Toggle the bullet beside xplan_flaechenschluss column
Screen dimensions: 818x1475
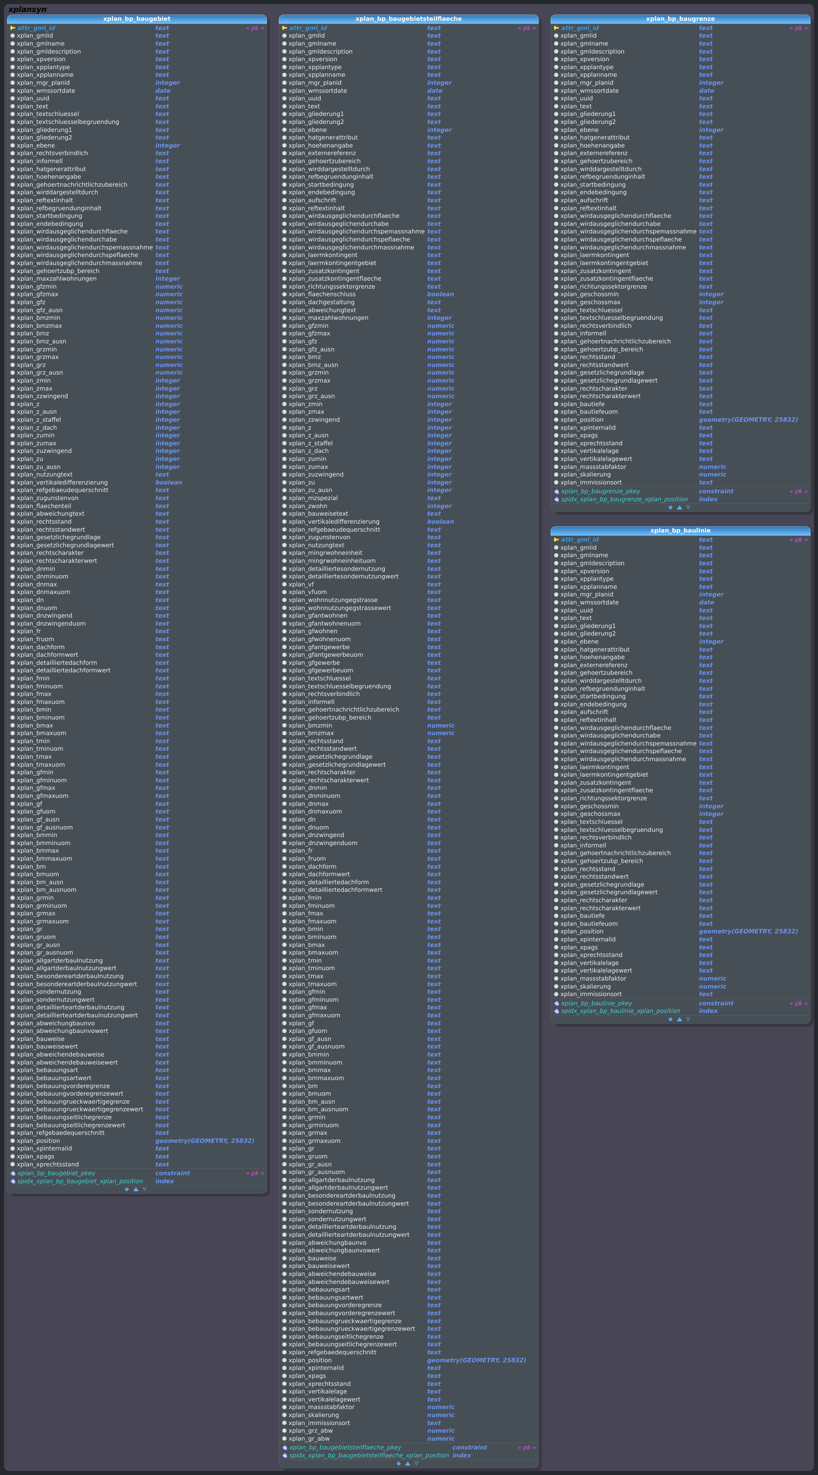pos(285,294)
